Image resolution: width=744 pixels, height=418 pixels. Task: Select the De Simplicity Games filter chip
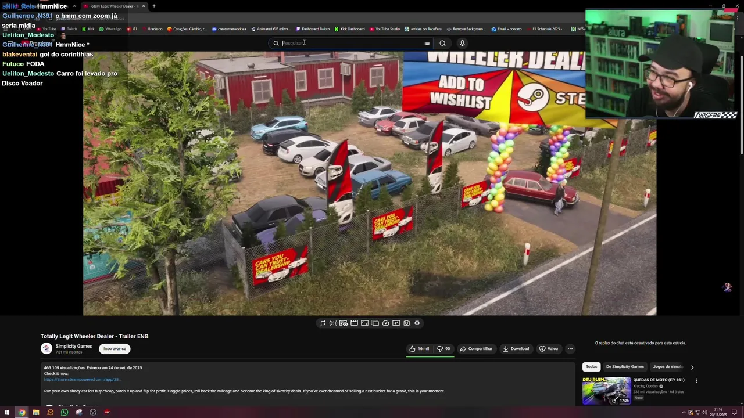(x=625, y=367)
